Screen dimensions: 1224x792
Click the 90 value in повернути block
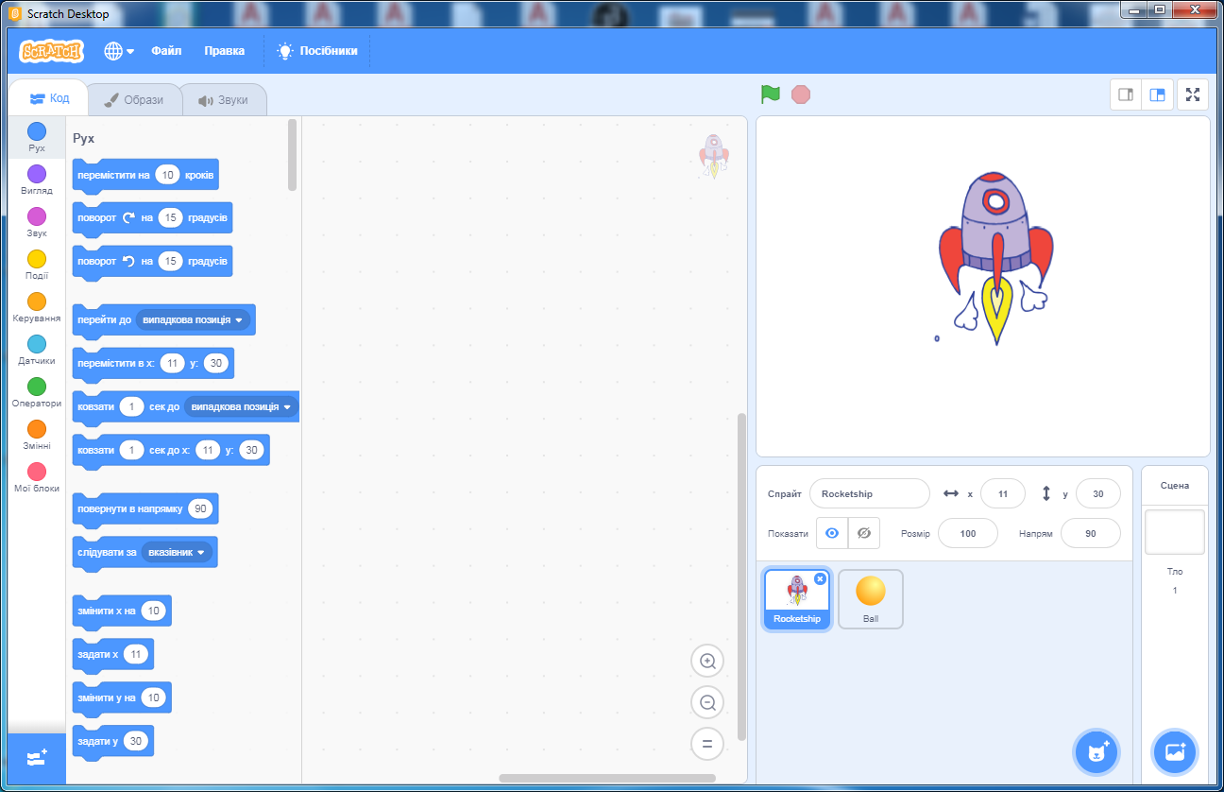tap(200, 508)
